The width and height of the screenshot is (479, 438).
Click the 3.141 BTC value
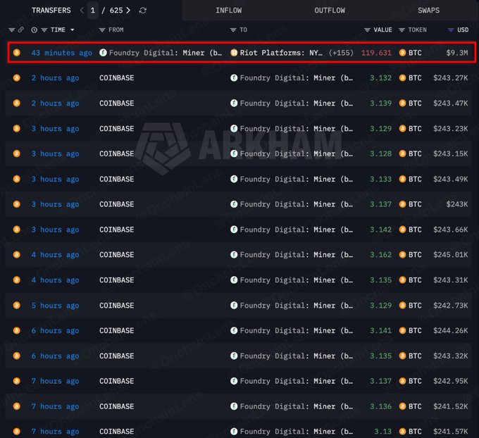click(x=380, y=330)
